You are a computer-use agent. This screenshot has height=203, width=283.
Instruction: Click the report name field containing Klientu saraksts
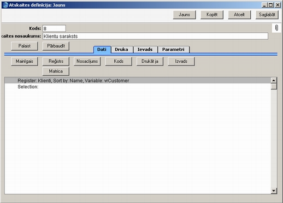[x=155, y=36]
